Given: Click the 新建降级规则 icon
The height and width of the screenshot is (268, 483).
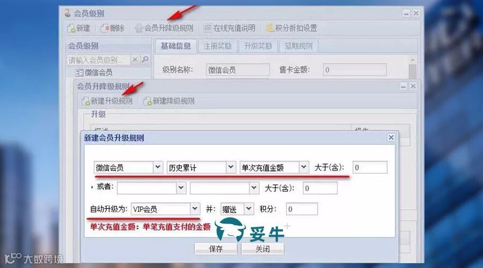Looking at the screenshot, I should click(148, 101).
